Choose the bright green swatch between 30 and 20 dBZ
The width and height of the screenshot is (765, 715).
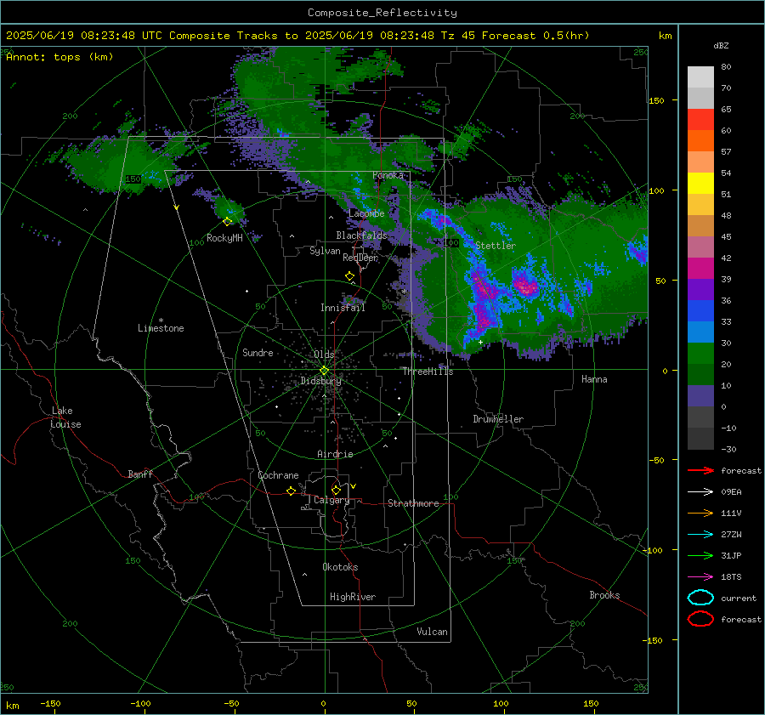click(700, 354)
